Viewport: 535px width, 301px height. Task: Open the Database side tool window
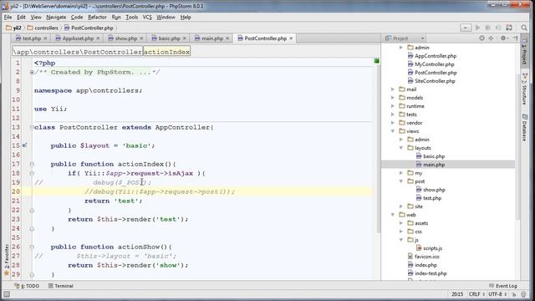(524, 128)
